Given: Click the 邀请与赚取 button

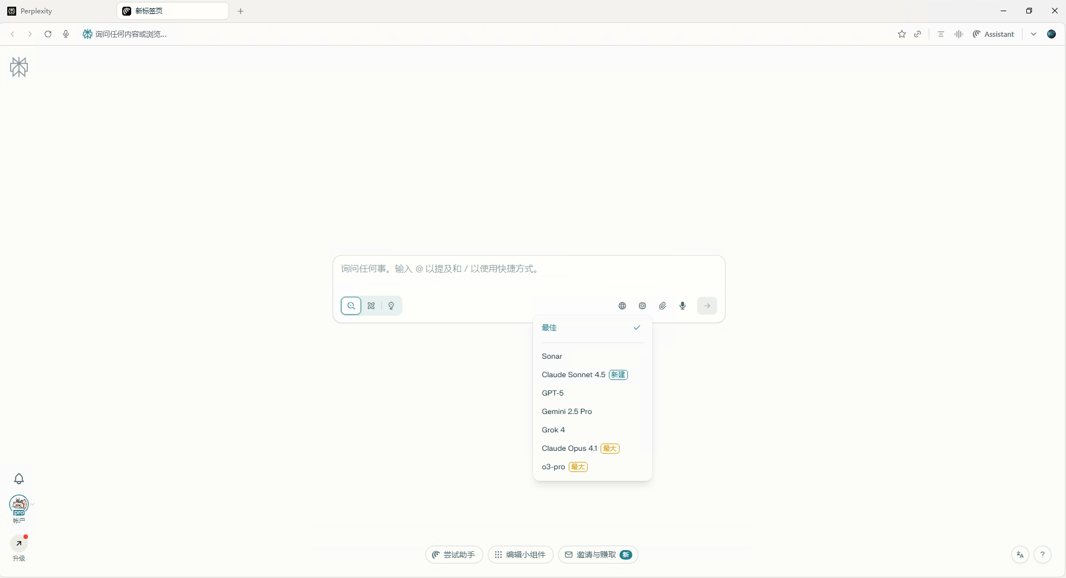Looking at the screenshot, I should coord(598,555).
